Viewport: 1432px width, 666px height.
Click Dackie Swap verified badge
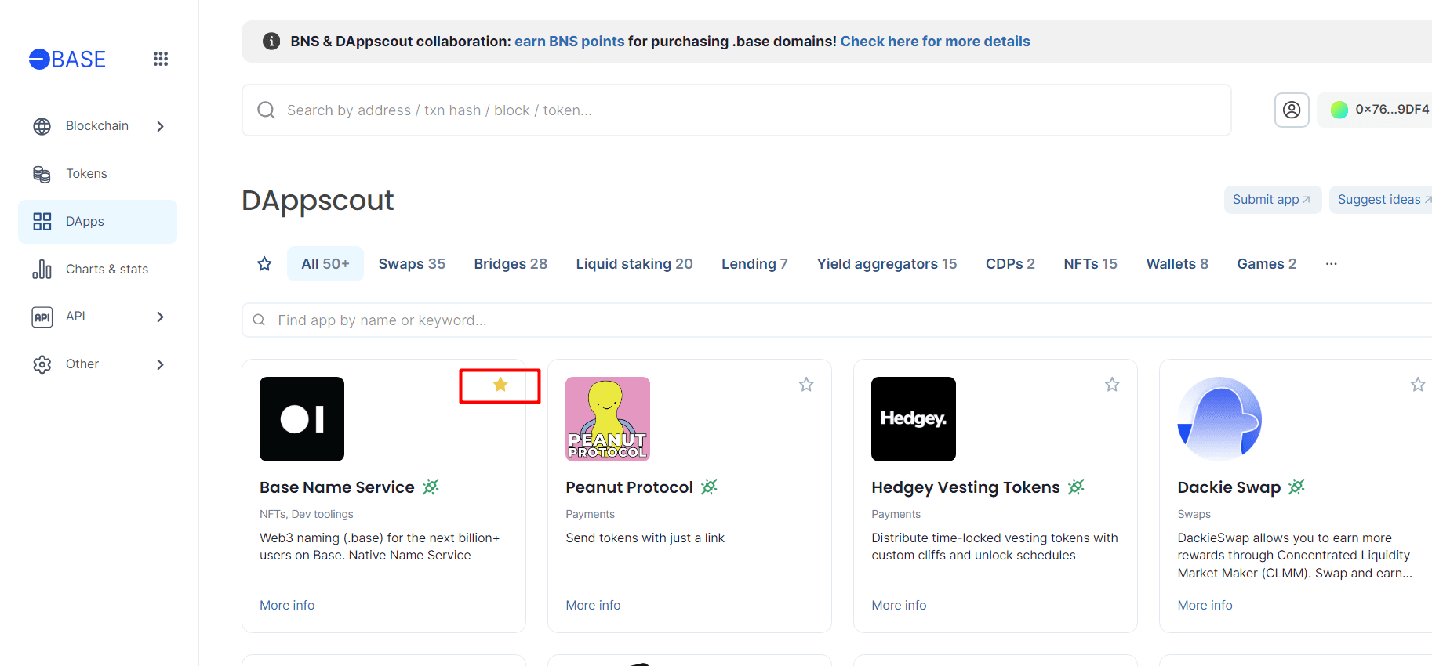(1296, 487)
